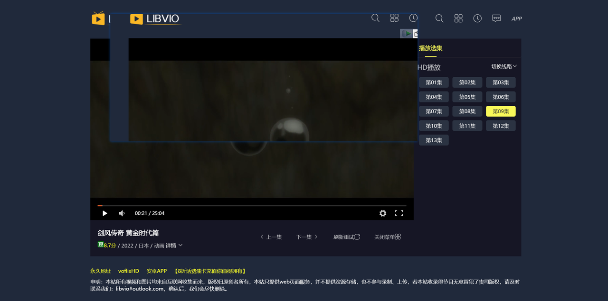
Task: Click 关闭菜单 to hide episode menu
Action: pos(388,237)
